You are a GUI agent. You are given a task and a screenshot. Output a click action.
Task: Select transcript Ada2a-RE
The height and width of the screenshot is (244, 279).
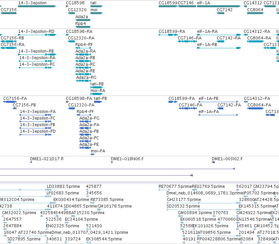point(83,74)
